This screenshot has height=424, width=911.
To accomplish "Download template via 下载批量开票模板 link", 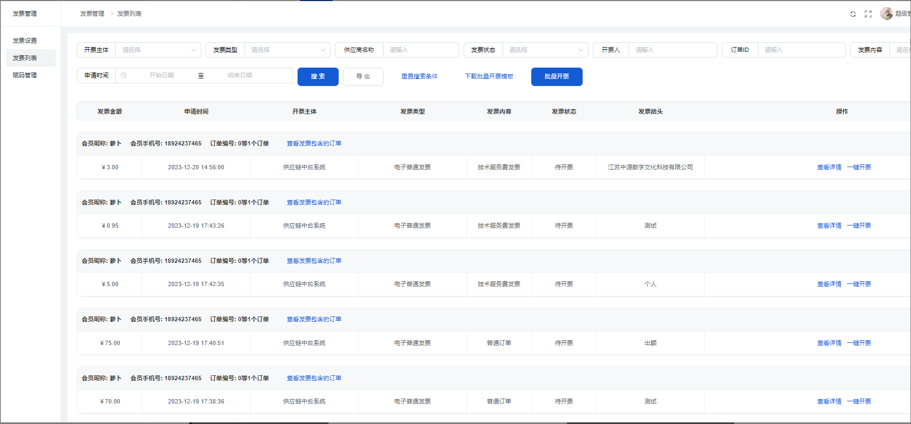I will (489, 77).
